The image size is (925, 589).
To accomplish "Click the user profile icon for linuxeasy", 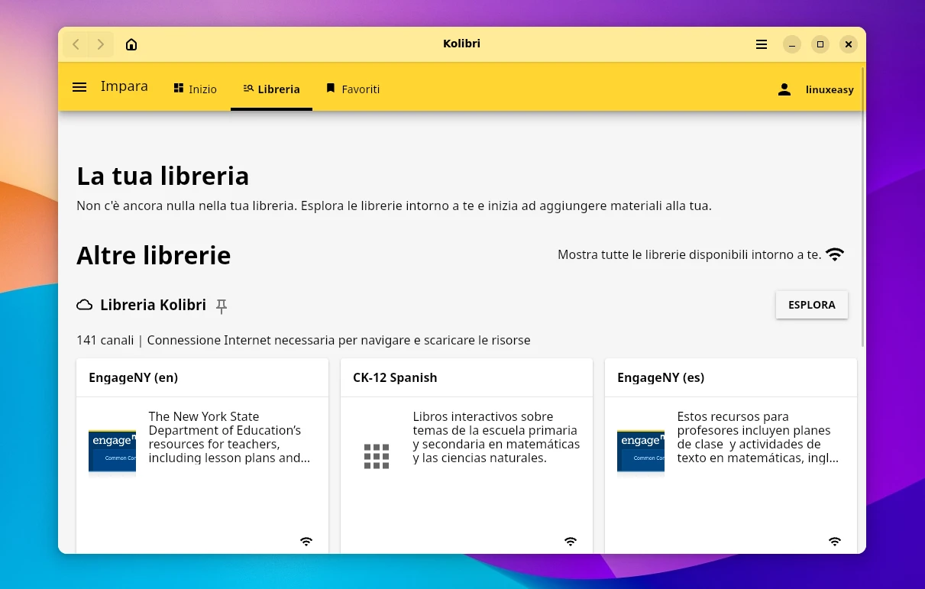I will point(784,89).
